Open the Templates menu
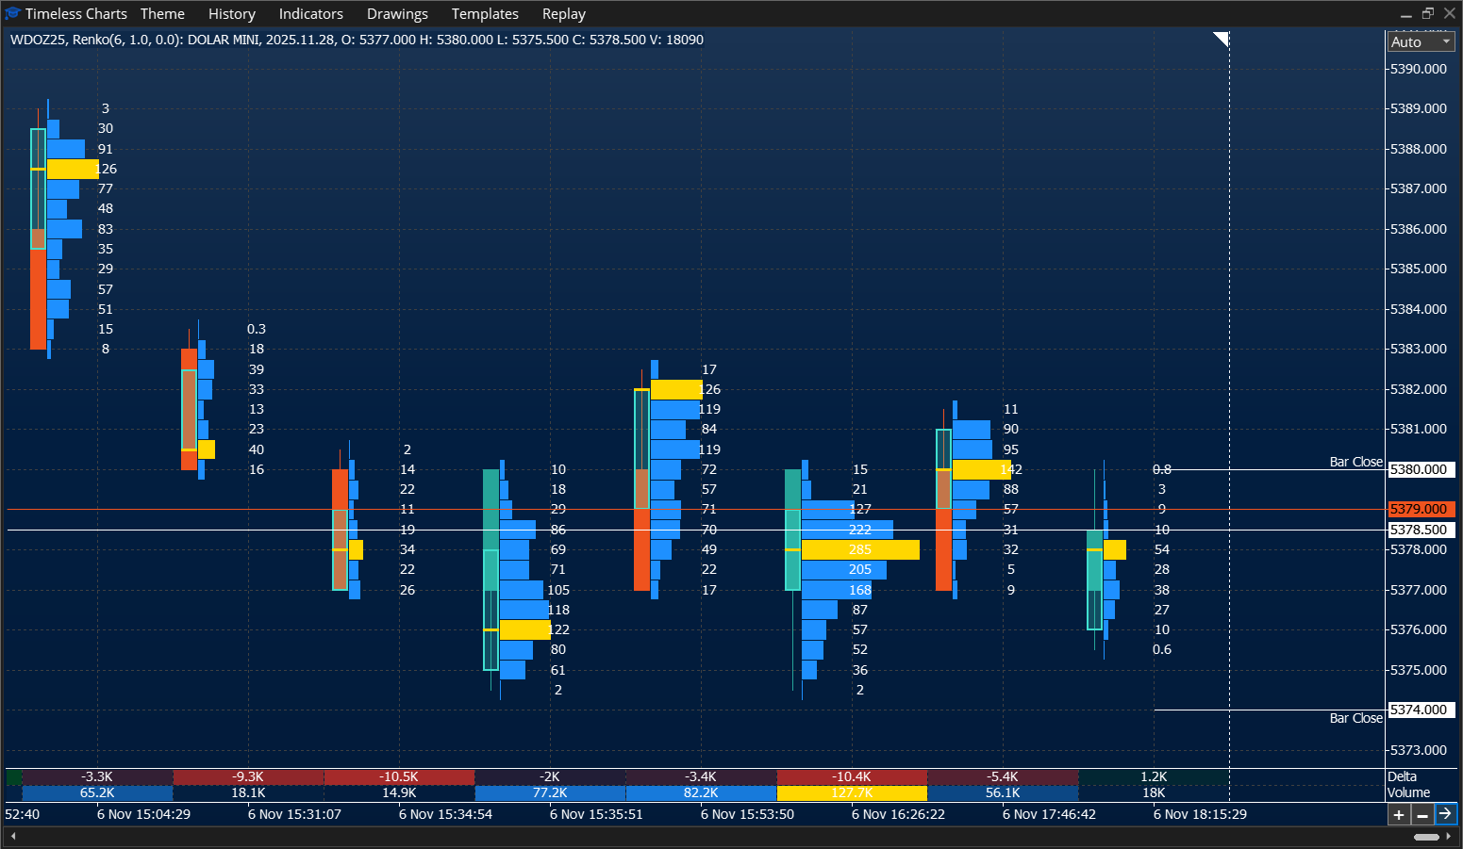Viewport: 1463px width, 849px height. [x=485, y=13]
